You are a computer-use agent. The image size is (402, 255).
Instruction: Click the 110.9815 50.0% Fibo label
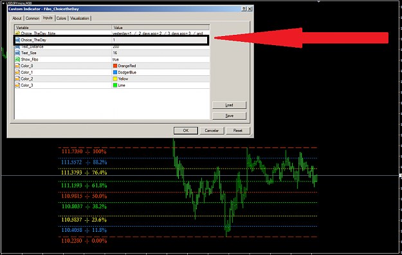coord(84,196)
